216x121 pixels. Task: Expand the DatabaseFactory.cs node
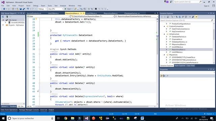pos(166,37)
